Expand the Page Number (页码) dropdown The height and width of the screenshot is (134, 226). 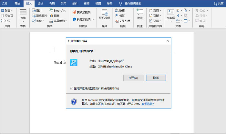tap(160, 21)
